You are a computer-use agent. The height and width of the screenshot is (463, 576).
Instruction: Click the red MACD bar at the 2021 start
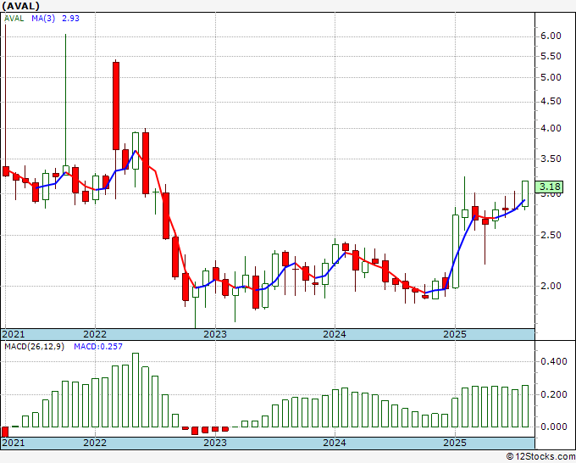5,432
